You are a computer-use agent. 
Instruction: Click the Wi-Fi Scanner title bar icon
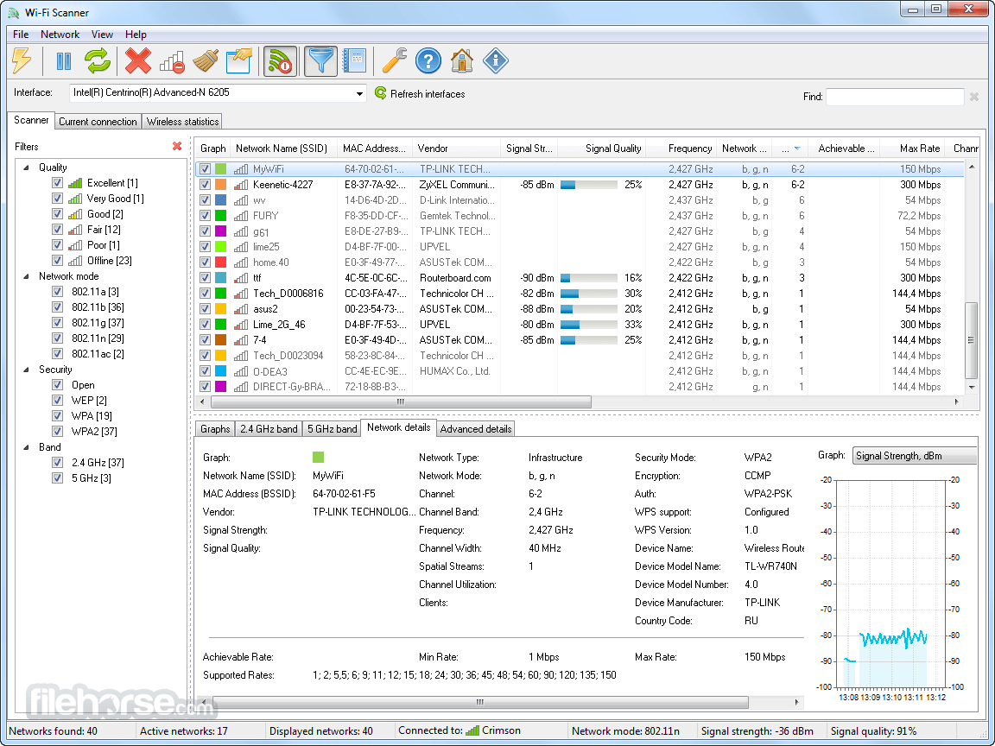(x=13, y=13)
